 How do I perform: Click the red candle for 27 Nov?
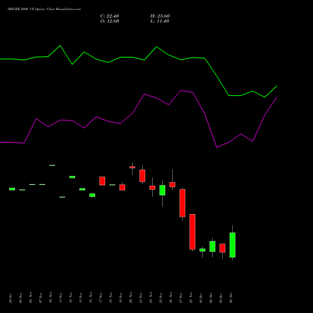coord(182,203)
